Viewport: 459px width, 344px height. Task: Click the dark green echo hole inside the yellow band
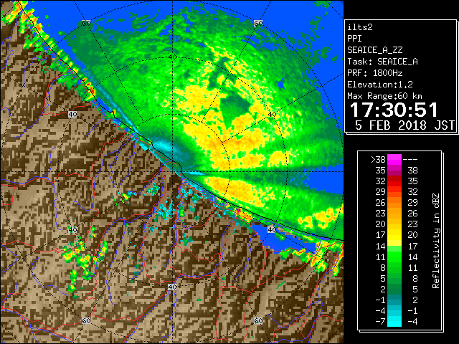234,107
